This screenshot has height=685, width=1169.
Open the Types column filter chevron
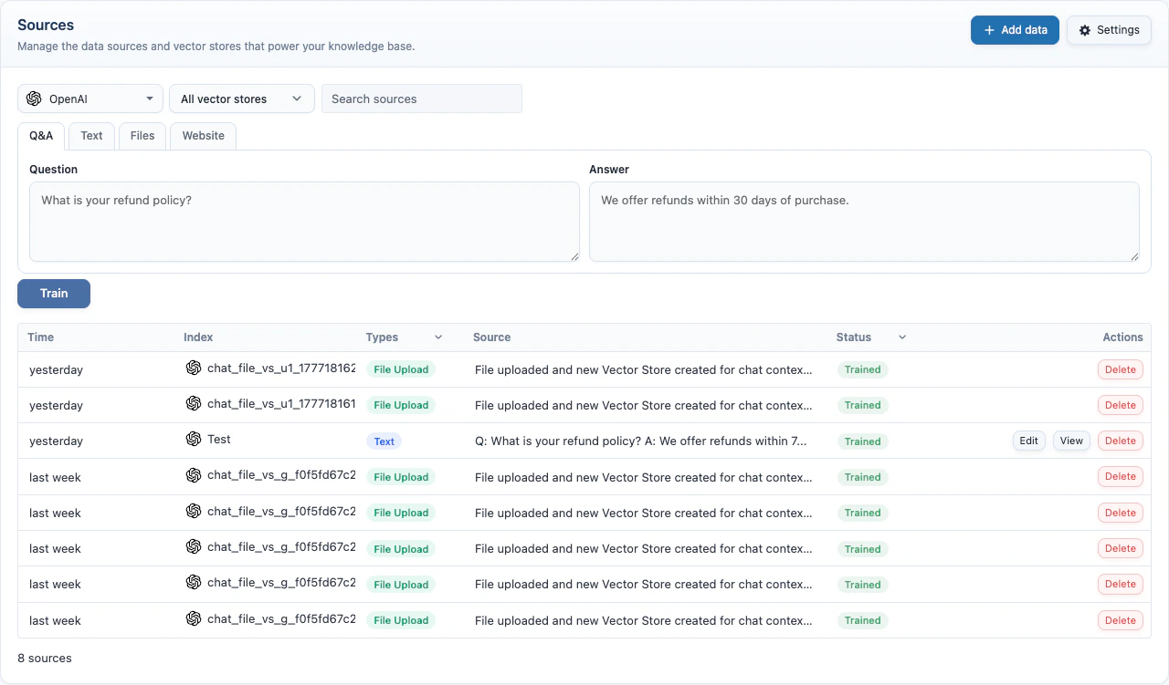point(437,337)
